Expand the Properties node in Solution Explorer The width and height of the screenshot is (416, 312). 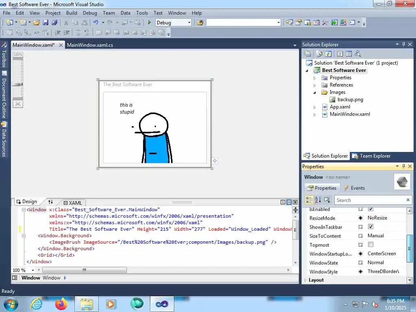(315, 78)
